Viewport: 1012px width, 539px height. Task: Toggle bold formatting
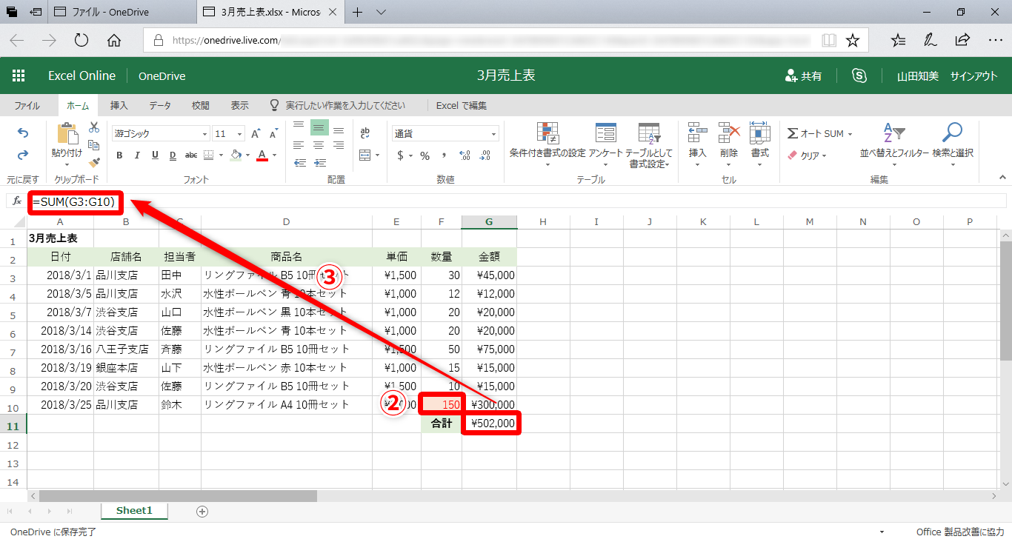point(118,155)
